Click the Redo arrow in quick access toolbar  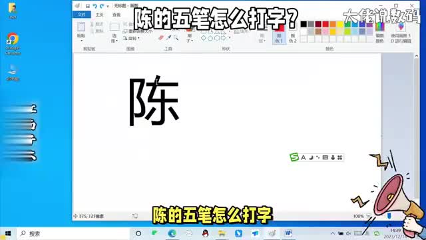pyautogui.click(x=102, y=6)
